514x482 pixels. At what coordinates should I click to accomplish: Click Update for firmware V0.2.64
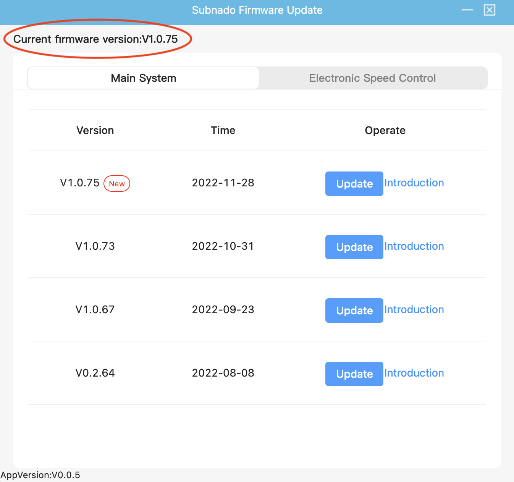click(354, 374)
